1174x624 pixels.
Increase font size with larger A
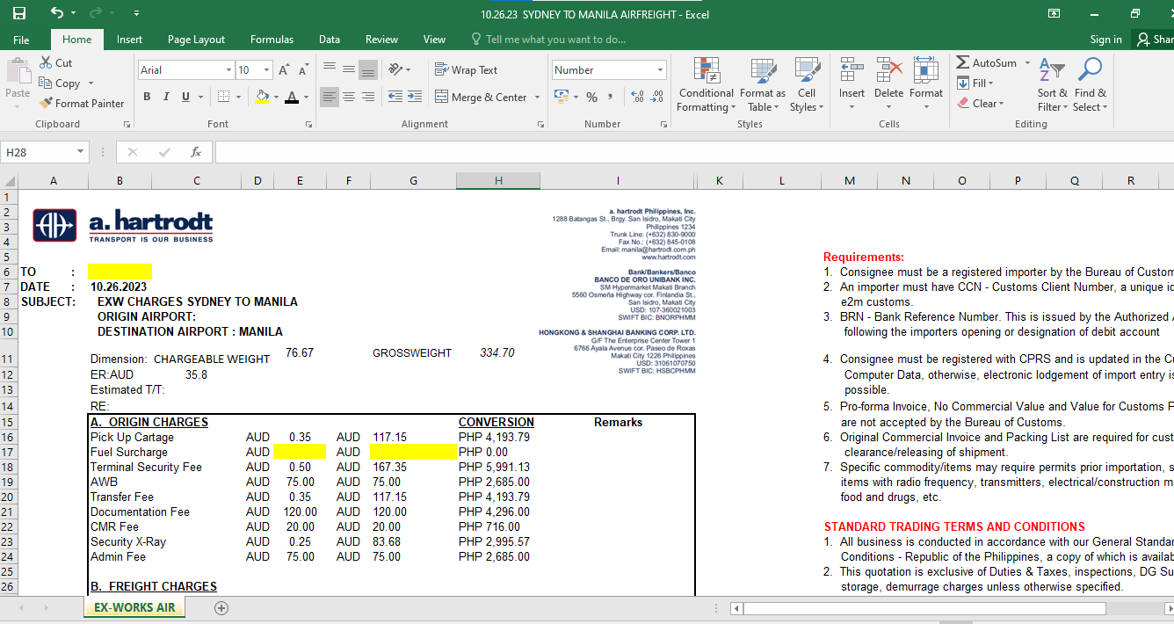point(285,70)
